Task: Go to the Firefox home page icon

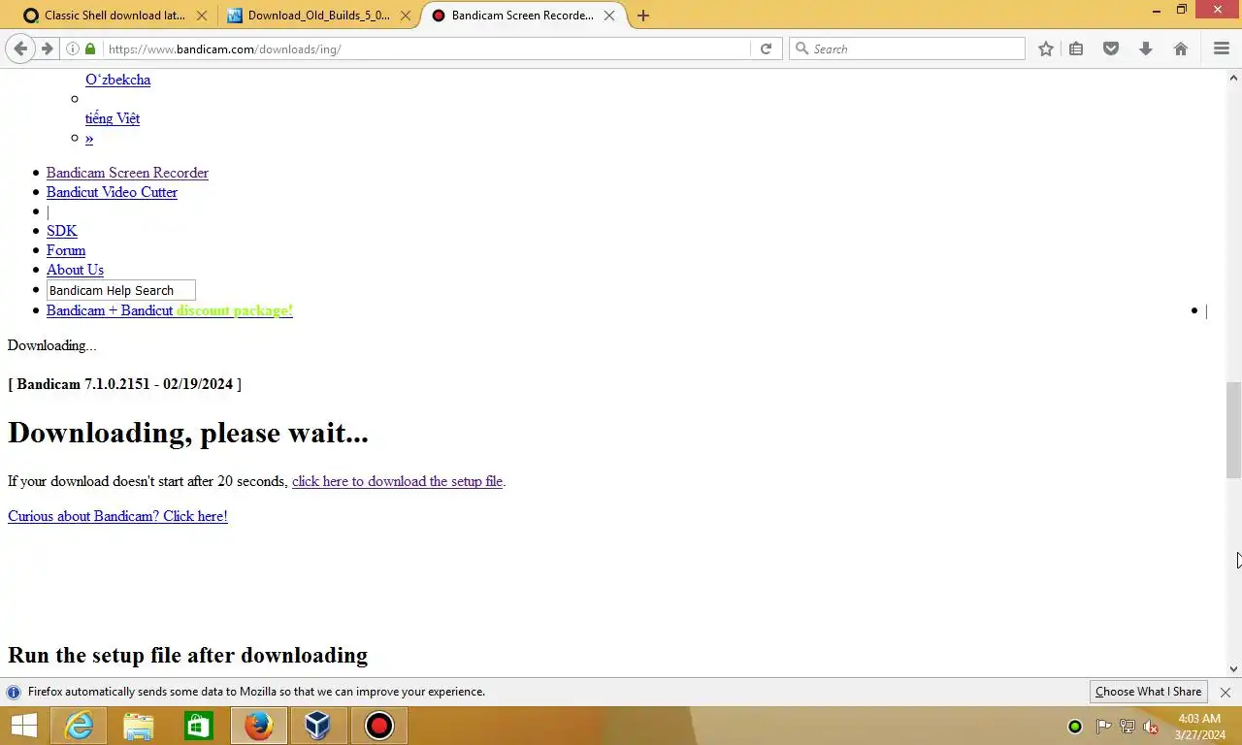Action: (1181, 49)
